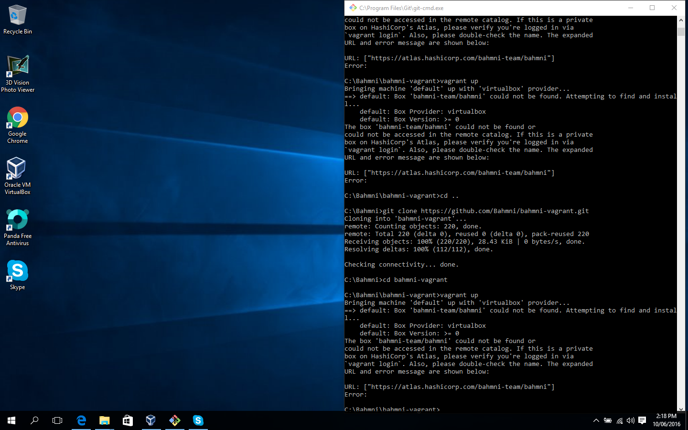This screenshot has height=430, width=688.
Task: Show the calendar from the taskbar clock
Action: pos(666,420)
